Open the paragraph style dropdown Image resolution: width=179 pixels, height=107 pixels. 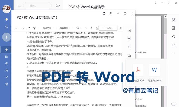48,28
